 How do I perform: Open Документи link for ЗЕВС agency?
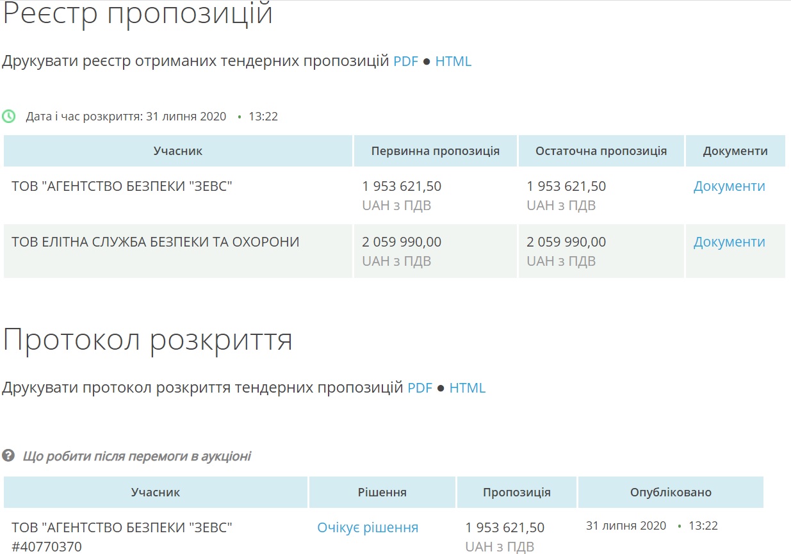pos(730,186)
